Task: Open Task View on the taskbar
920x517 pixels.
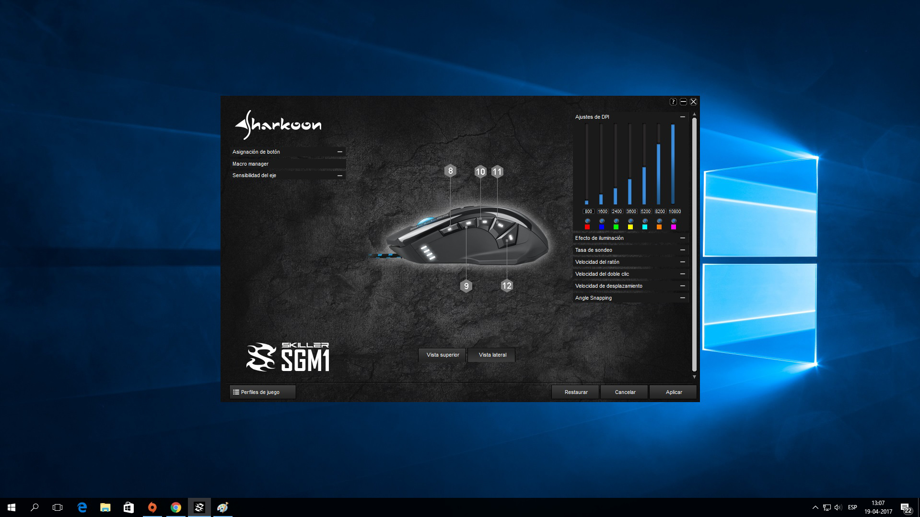Action: click(58, 507)
